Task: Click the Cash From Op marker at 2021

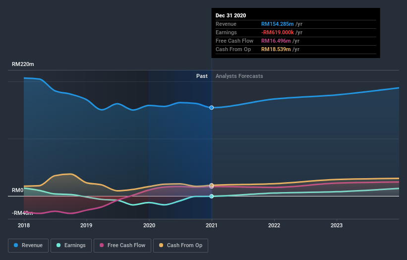Action: coord(212,185)
